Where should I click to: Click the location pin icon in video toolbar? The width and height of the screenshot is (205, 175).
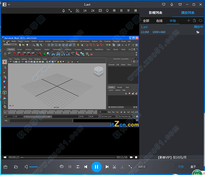[107, 11]
